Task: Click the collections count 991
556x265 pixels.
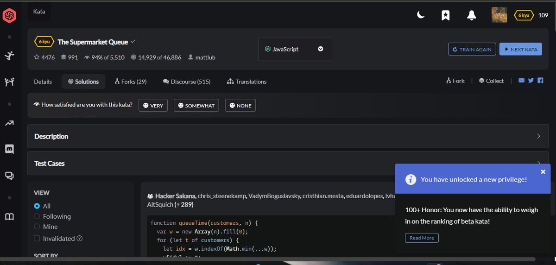Action: click(x=69, y=57)
